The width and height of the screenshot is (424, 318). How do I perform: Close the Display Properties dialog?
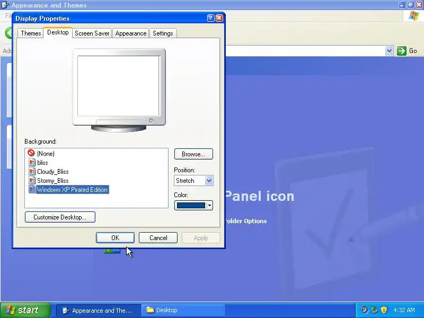click(x=219, y=18)
